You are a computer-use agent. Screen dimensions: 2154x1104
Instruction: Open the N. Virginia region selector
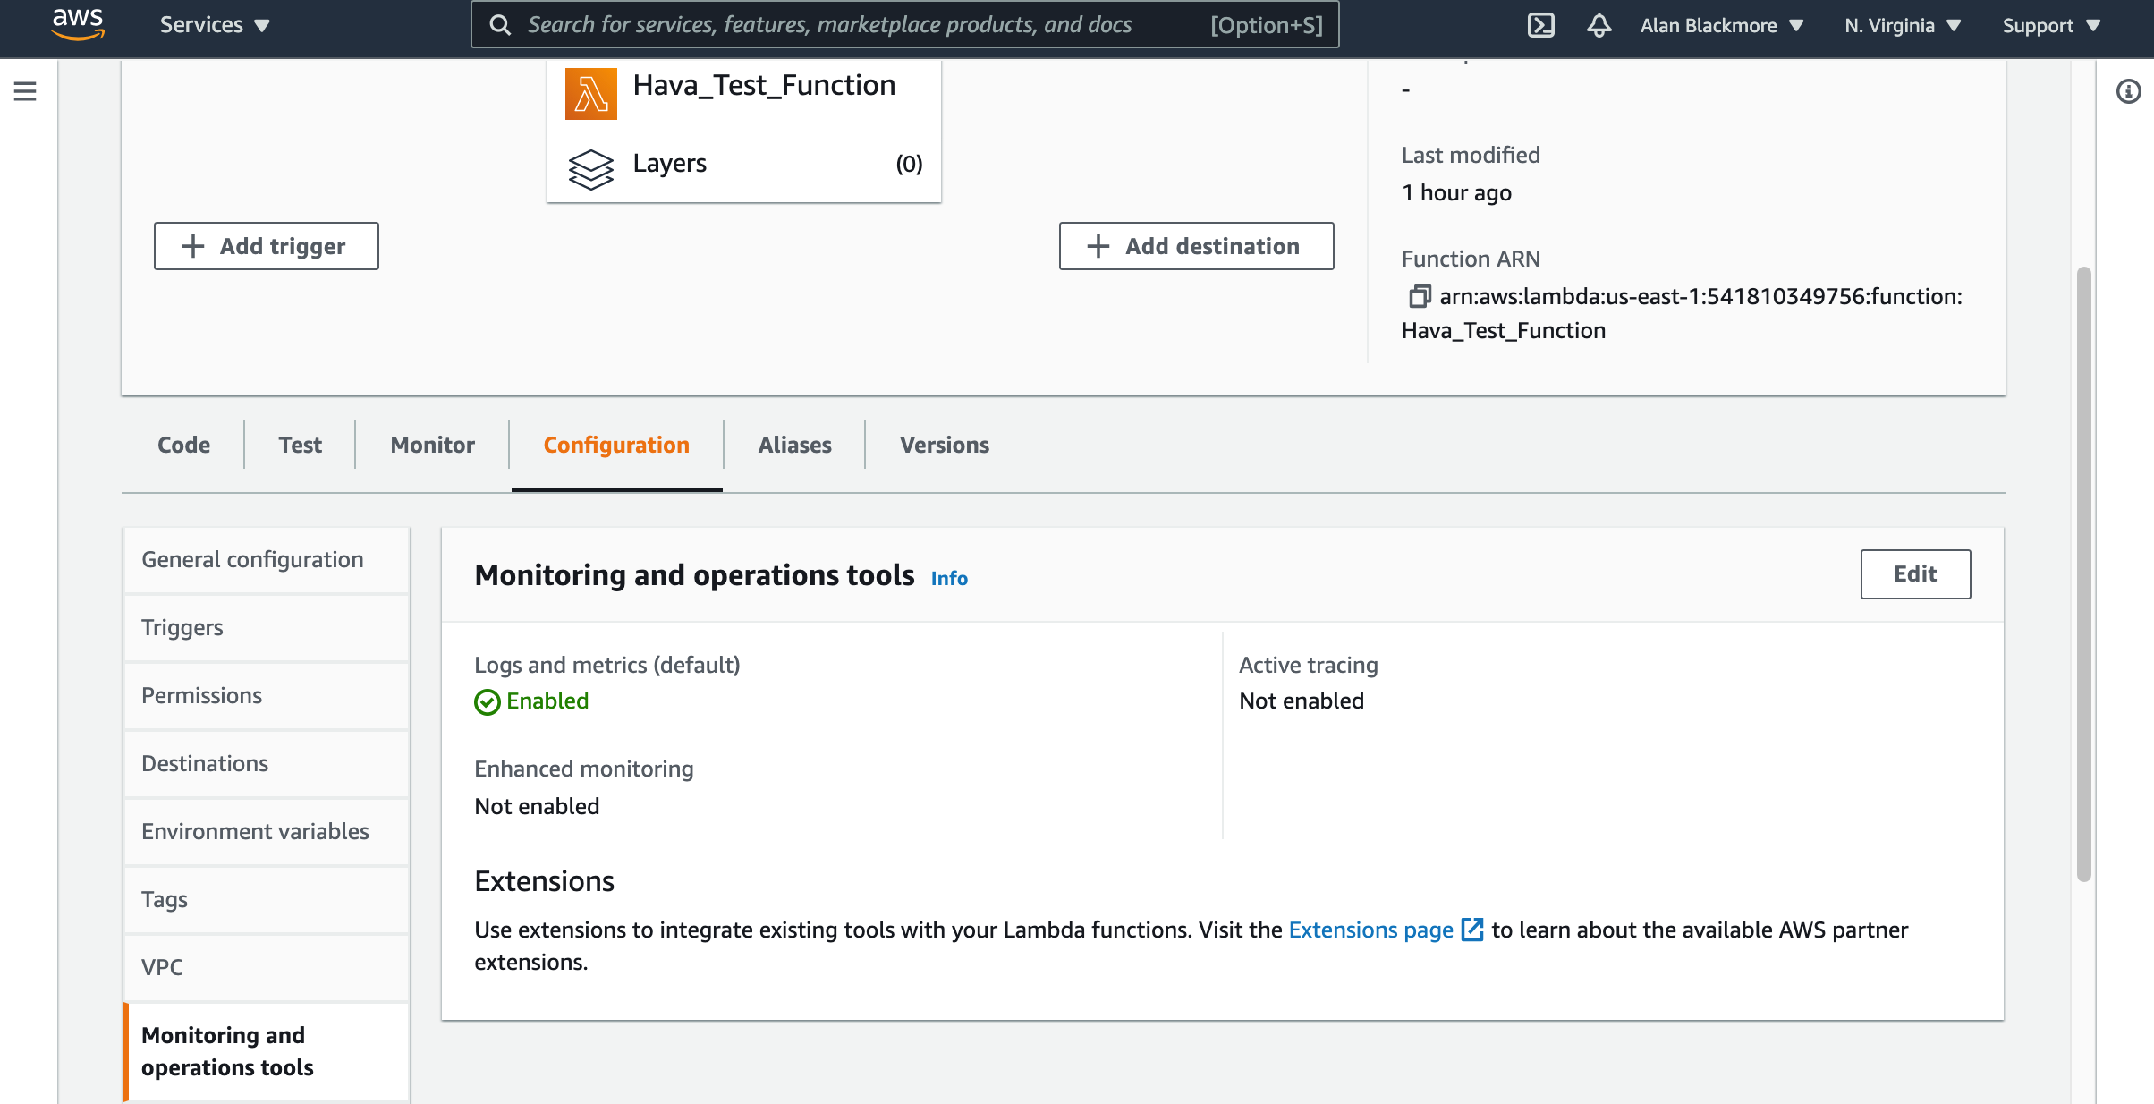pyautogui.click(x=1900, y=24)
